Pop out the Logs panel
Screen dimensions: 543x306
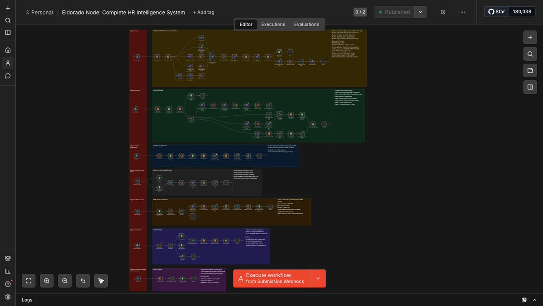tap(524, 300)
